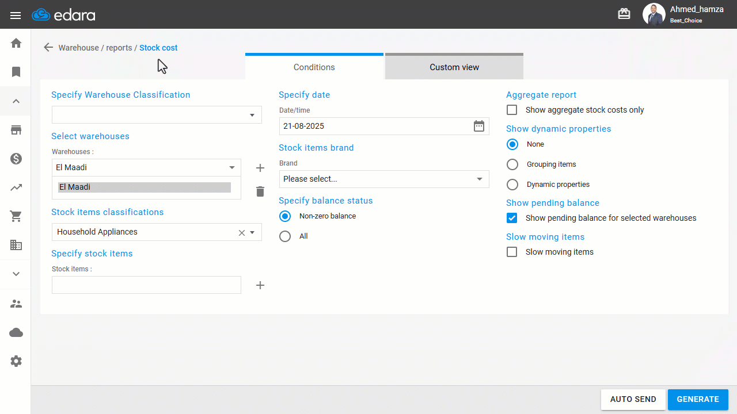Open the cloud sidebar icon
This screenshot has height=414, width=737.
16,332
